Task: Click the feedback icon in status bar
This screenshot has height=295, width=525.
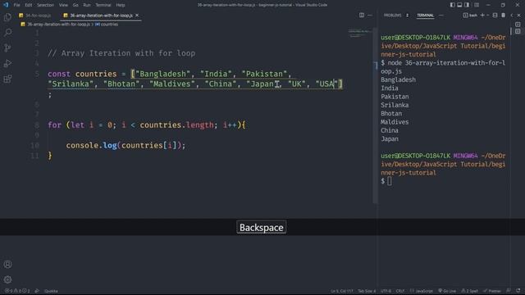Action: (509, 291)
